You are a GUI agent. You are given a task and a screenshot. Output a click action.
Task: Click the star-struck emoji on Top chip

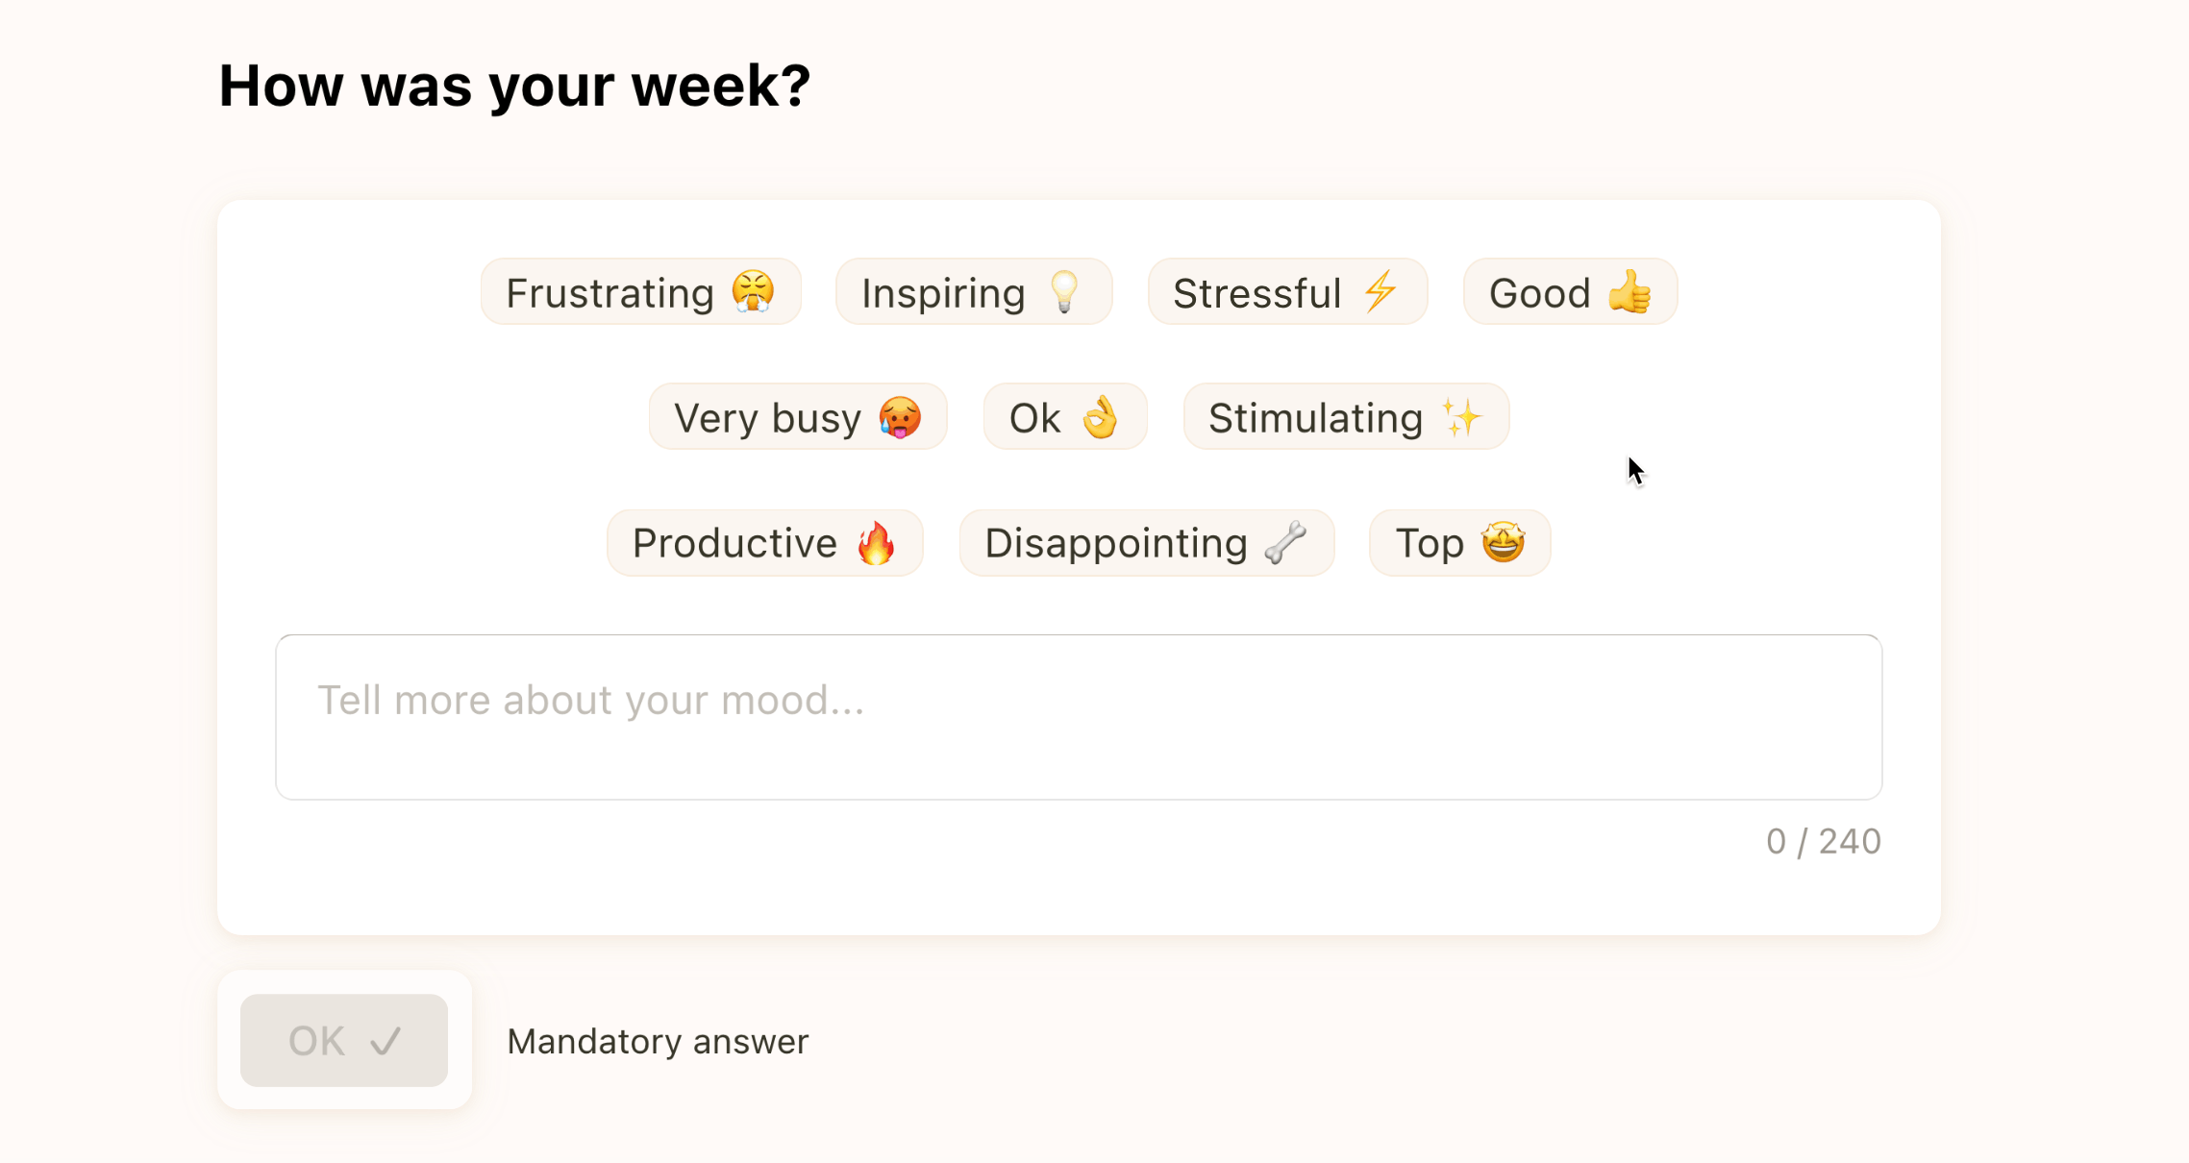point(1501,543)
